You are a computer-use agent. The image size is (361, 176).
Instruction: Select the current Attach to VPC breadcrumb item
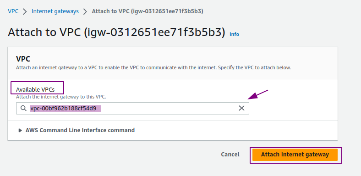148,11
